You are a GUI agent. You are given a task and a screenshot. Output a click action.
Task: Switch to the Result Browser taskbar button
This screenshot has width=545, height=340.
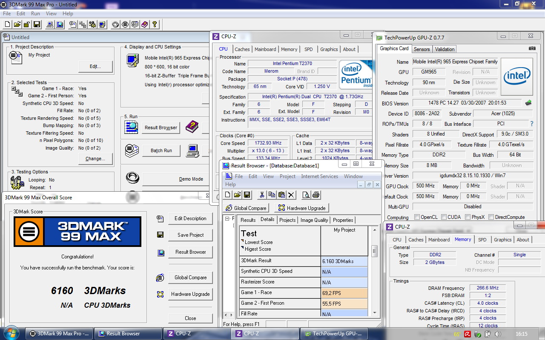coord(128,334)
